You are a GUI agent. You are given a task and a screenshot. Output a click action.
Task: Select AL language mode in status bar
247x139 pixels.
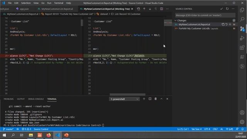pyautogui.click(x=222, y=129)
